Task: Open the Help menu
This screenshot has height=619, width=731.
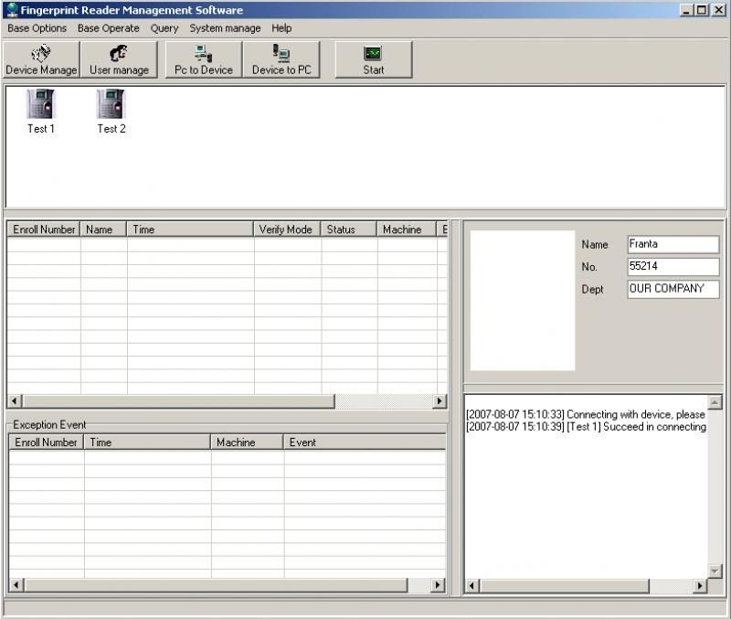Action: click(x=281, y=28)
